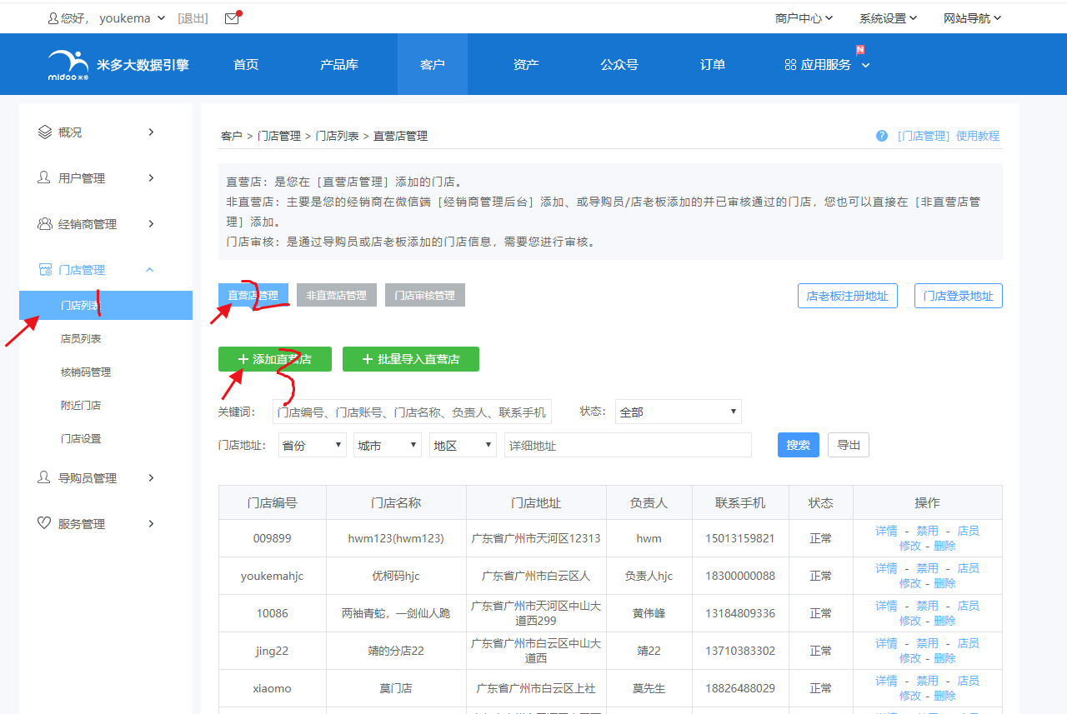The image size is (1067, 714).
Task: Click the 经销商管理 group icon
Action: click(45, 224)
